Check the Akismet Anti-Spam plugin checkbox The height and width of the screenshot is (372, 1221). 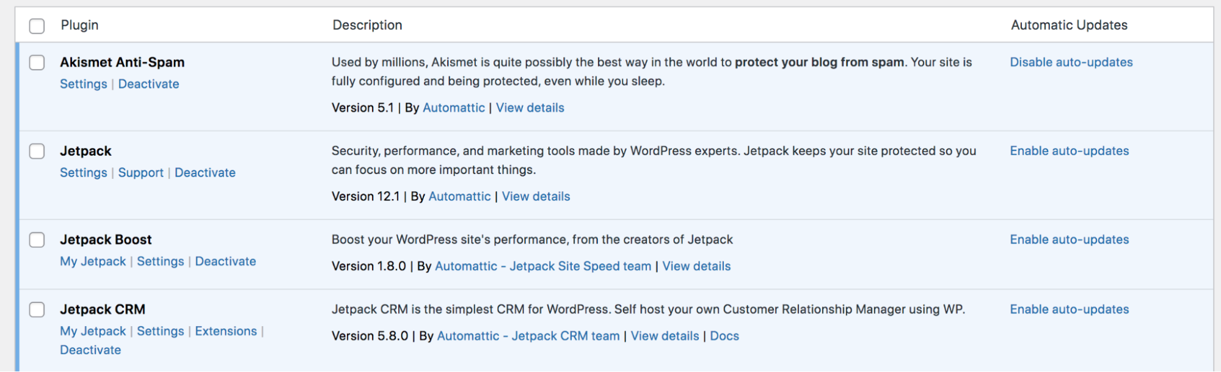[37, 62]
